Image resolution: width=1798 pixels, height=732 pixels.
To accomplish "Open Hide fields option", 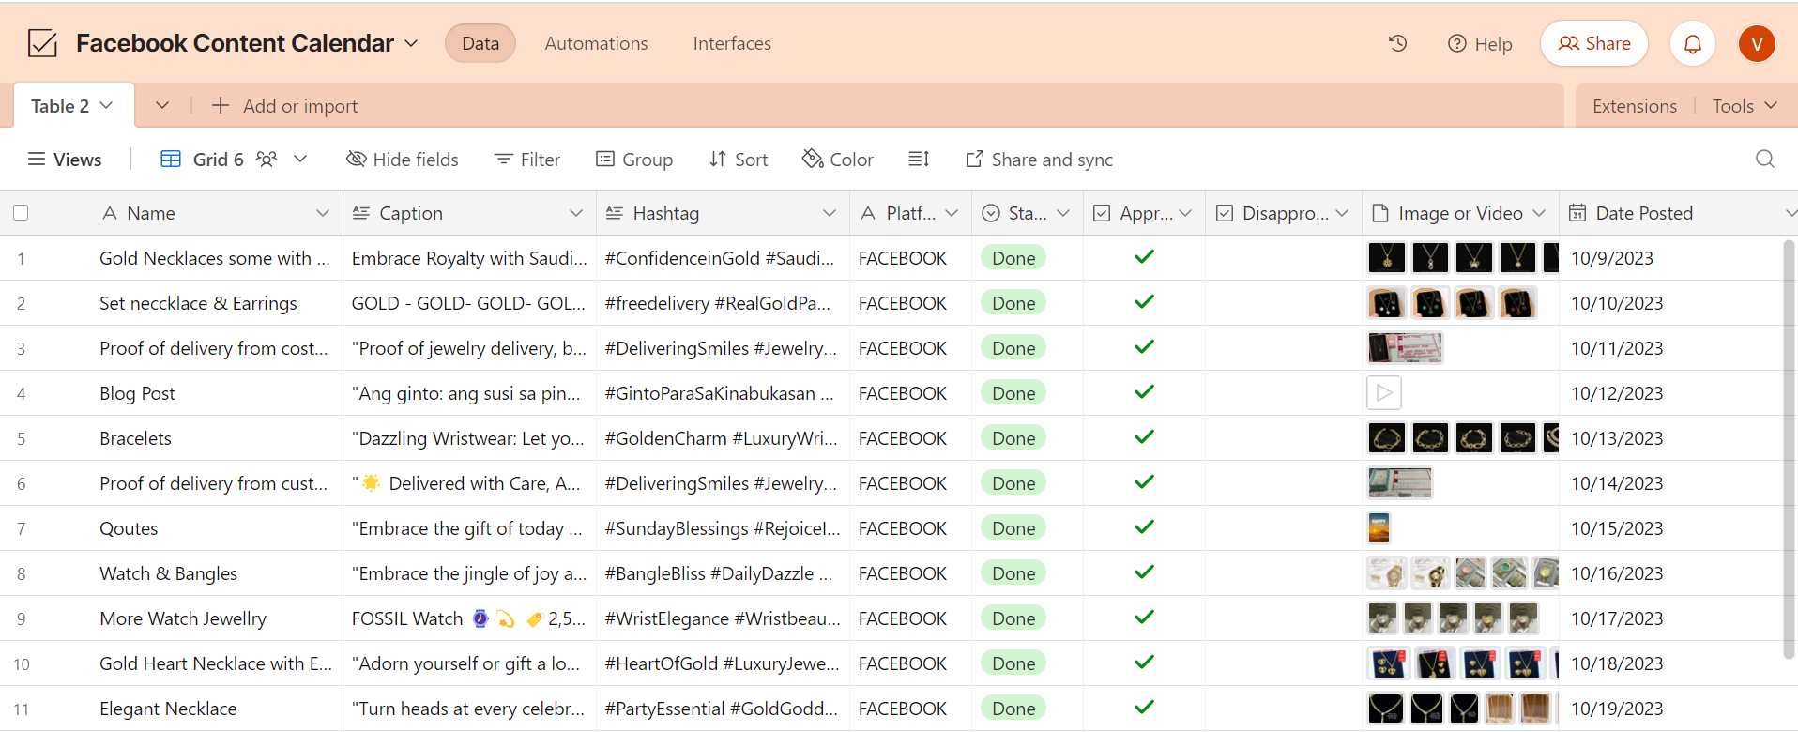I will click(x=403, y=160).
